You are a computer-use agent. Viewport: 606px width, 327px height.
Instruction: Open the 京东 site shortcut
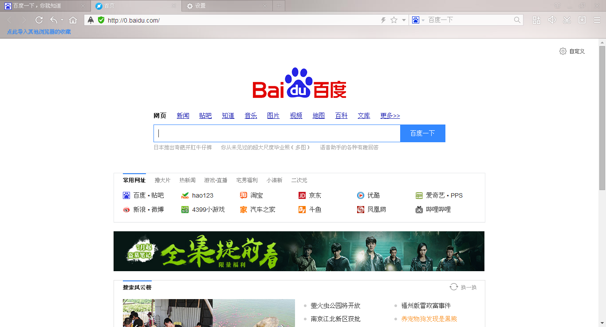tap(310, 195)
